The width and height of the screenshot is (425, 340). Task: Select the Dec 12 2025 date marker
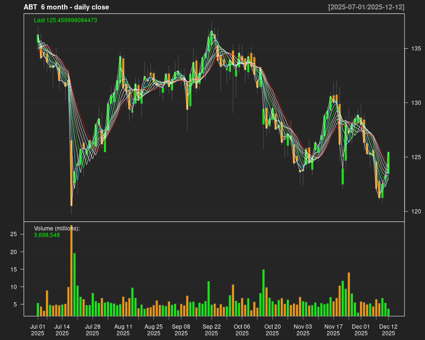[x=388, y=330]
